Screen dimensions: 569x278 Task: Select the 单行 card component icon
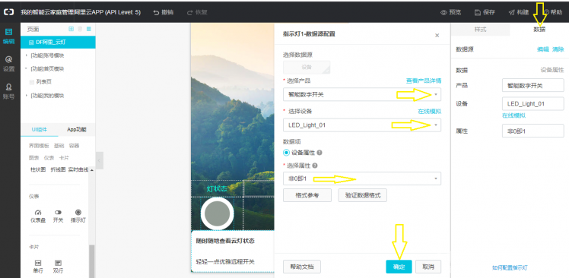(x=38, y=266)
